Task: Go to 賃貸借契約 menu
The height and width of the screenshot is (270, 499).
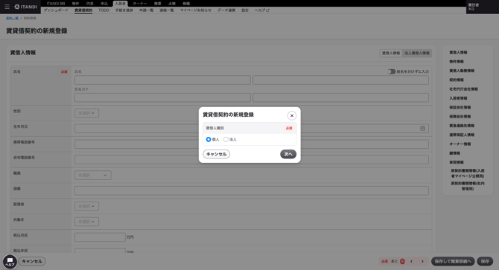Action: tap(83, 10)
